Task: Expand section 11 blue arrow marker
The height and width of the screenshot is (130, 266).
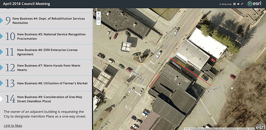Action: pos(1,52)
